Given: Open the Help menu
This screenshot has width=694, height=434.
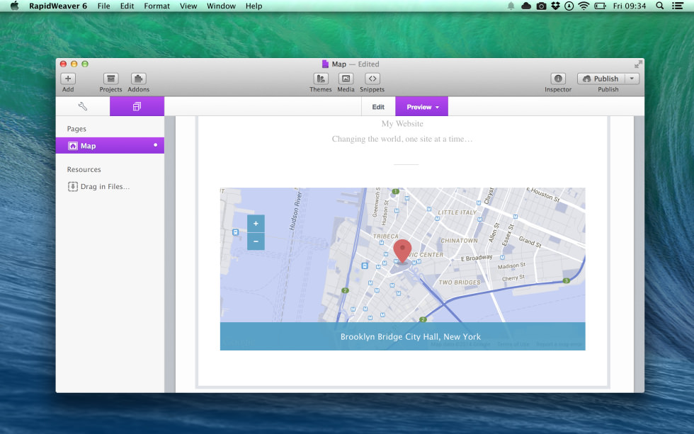Looking at the screenshot, I should click(x=254, y=6).
